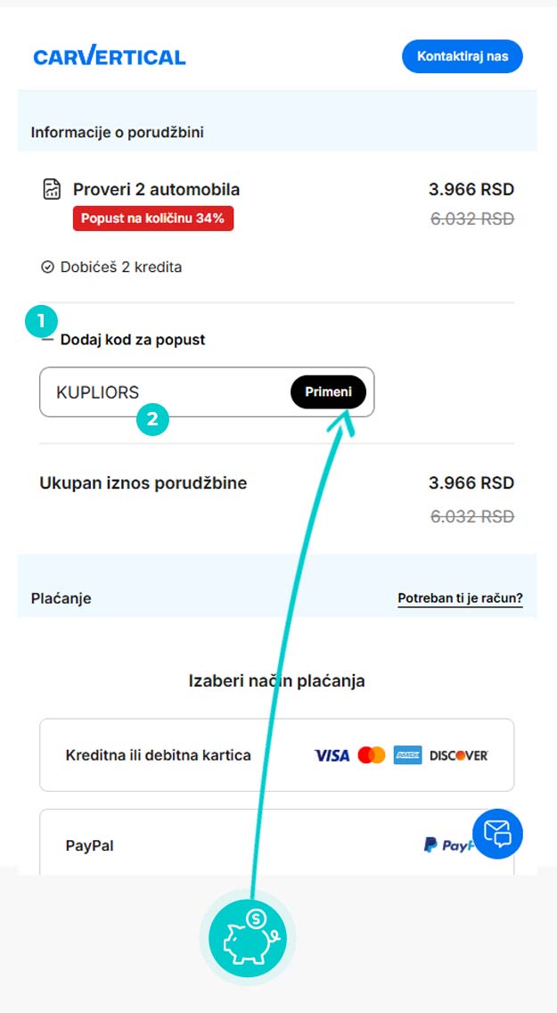Screen dimensions: 557x1013
Task: Click the report icon beside Proveri 2 automobila
Action: [52, 189]
